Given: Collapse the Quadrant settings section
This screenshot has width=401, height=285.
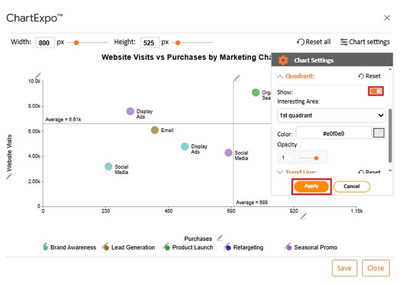Looking at the screenshot, I should (x=281, y=76).
